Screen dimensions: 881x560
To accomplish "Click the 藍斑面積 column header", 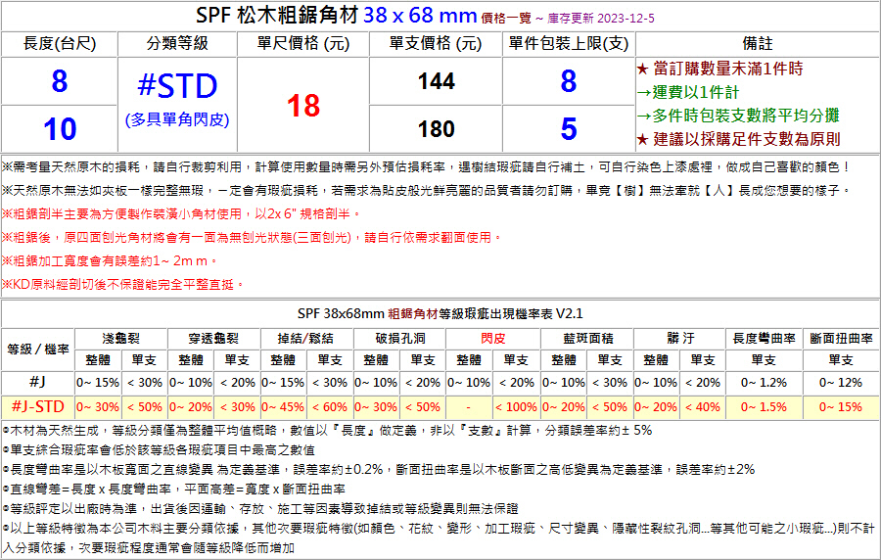I will (587, 339).
